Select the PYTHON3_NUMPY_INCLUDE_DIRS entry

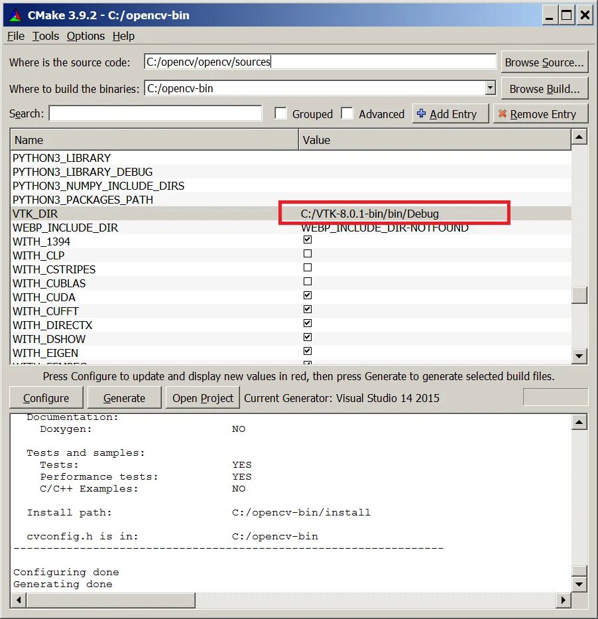(x=98, y=186)
